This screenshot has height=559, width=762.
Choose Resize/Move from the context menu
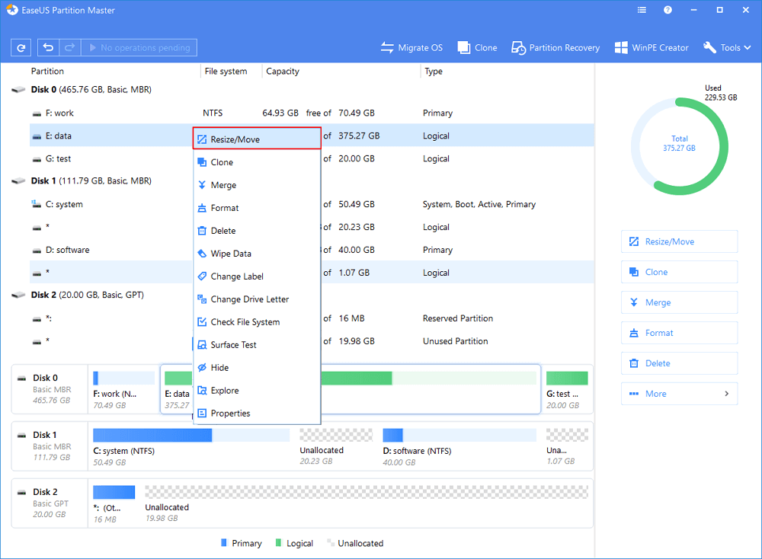point(257,139)
